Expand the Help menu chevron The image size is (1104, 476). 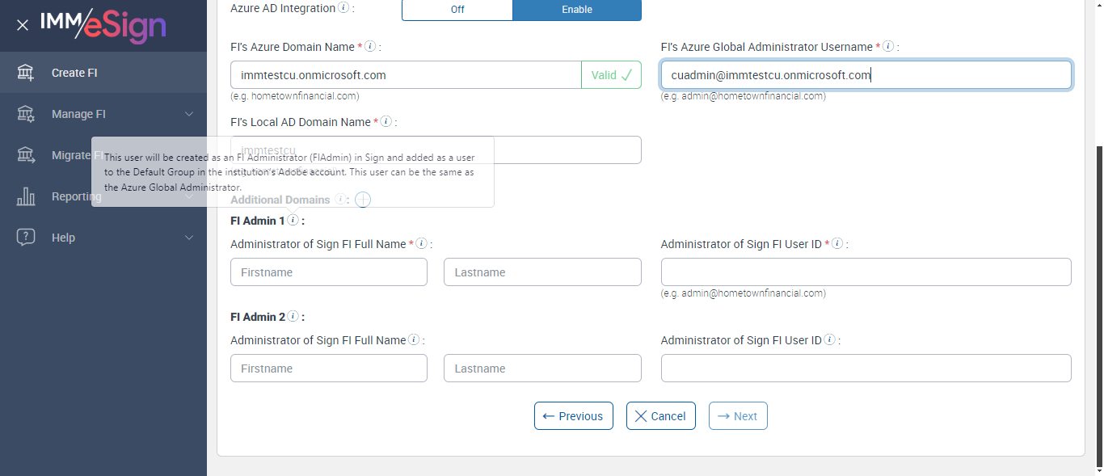coord(189,238)
